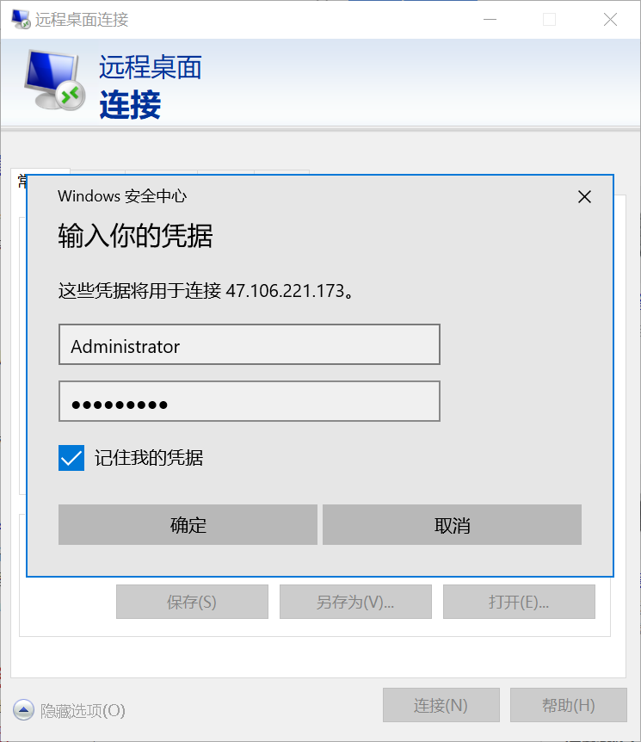The image size is (641, 742).
Task: Cancel the credential prompt with 取消
Action: pos(452,525)
